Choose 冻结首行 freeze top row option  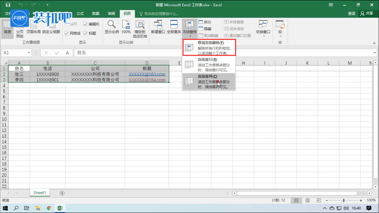(x=209, y=64)
